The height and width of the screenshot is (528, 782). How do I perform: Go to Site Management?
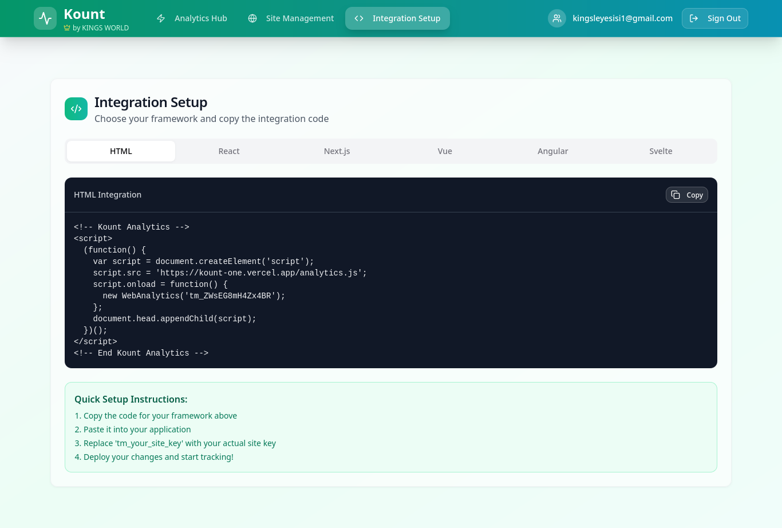coord(291,18)
